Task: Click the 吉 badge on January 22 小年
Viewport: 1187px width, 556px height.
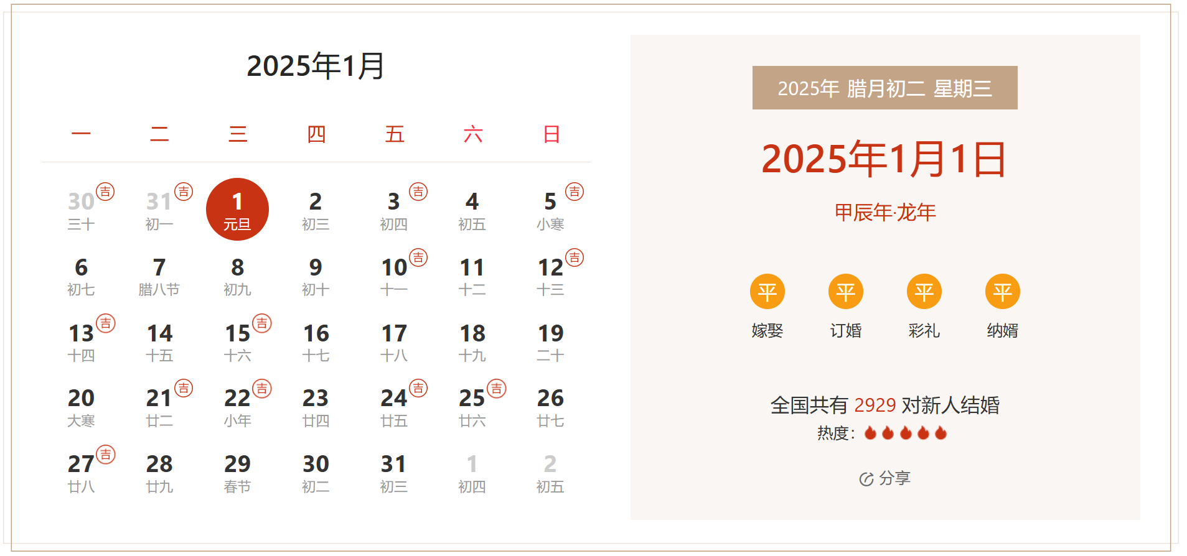Action: (x=262, y=389)
